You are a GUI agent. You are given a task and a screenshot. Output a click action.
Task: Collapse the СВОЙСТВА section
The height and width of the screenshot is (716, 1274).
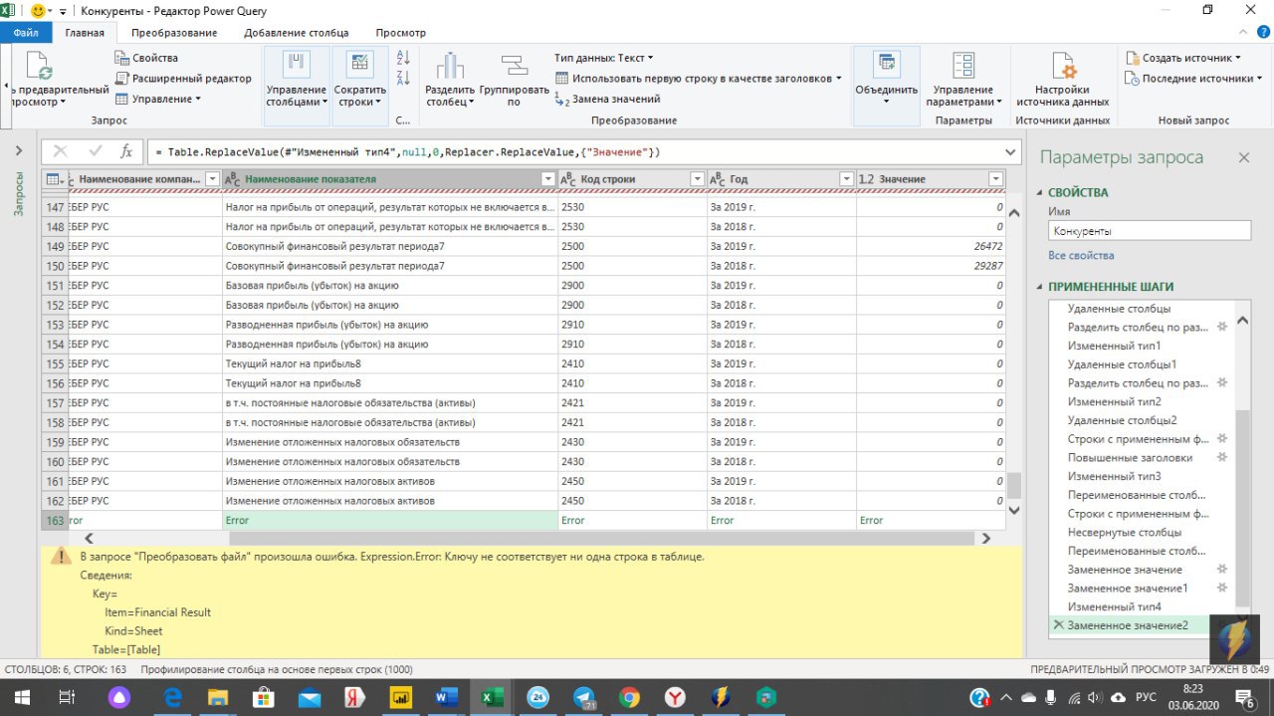tap(1040, 193)
